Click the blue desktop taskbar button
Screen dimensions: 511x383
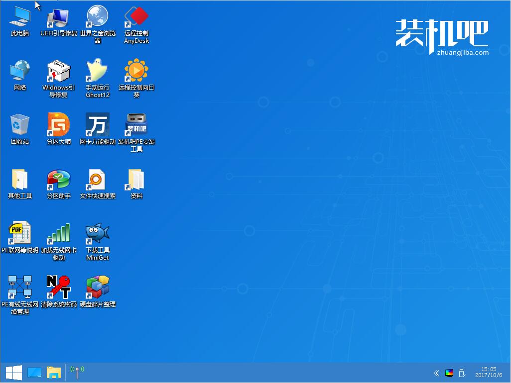[x=34, y=373]
